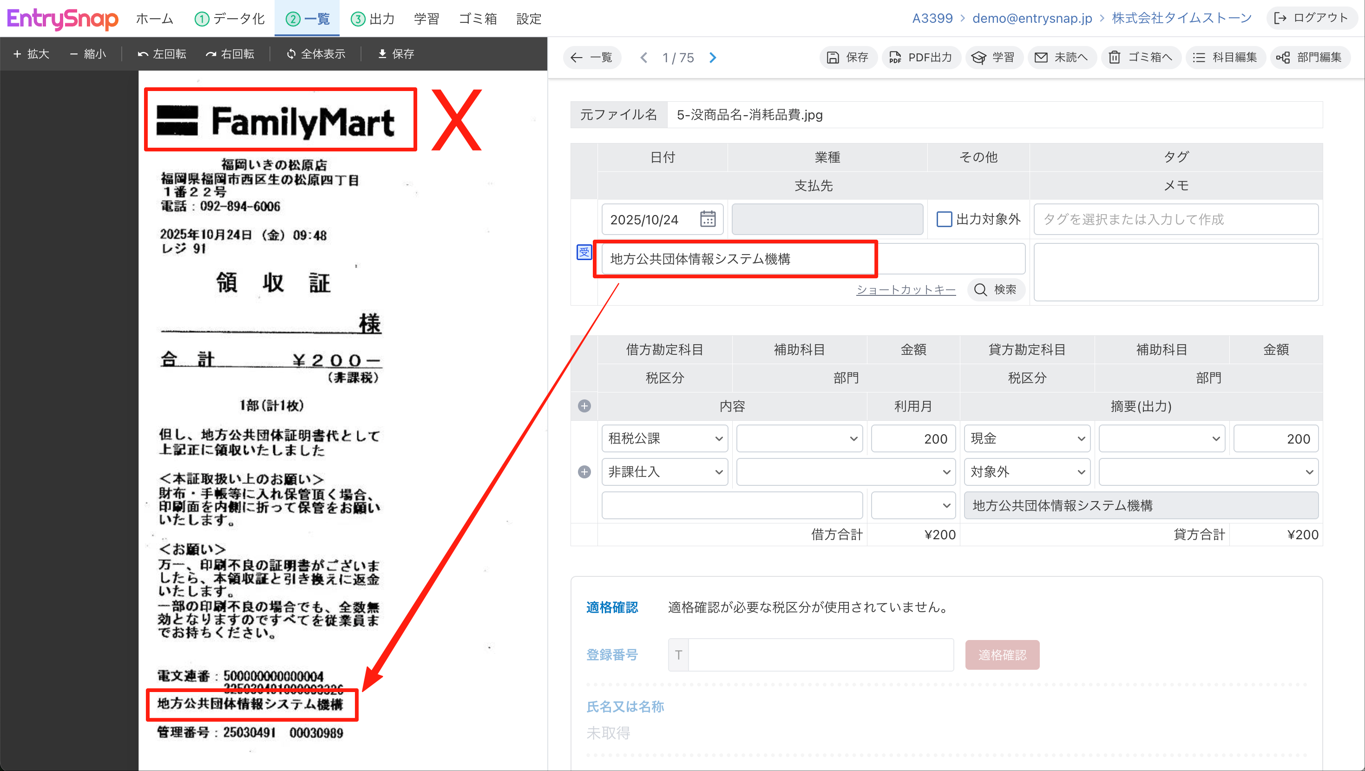Click the receipt image in the viewer
The image size is (1365, 771).
click(x=342, y=421)
